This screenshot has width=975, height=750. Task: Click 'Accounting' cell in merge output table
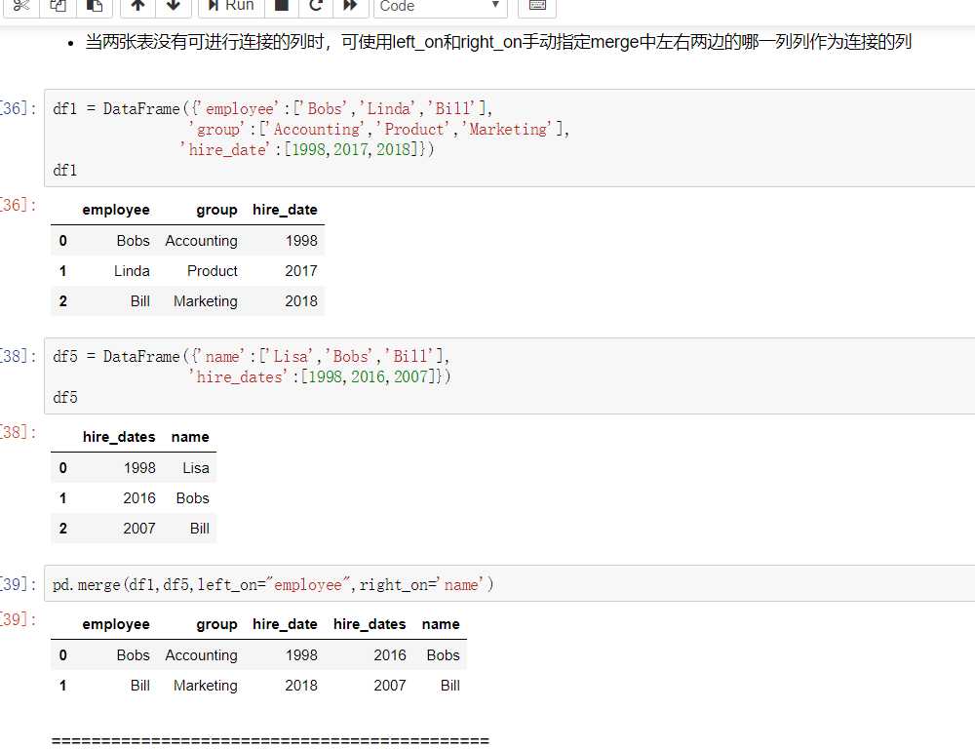202,654
